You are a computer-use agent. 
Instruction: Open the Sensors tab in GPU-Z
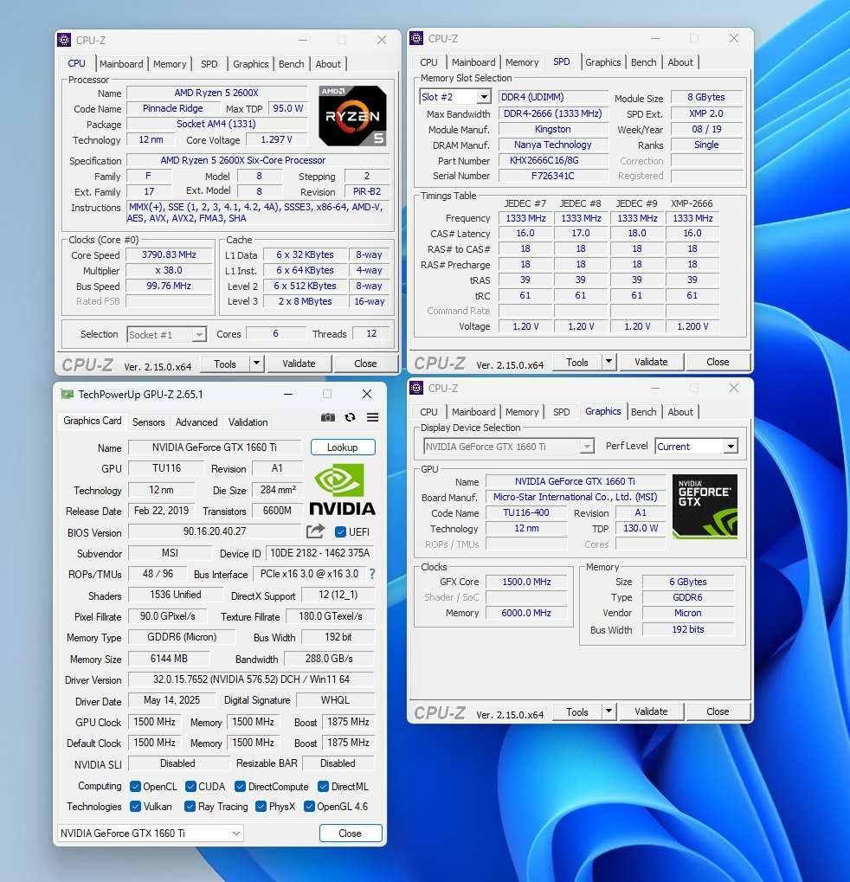pyautogui.click(x=149, y=422)
